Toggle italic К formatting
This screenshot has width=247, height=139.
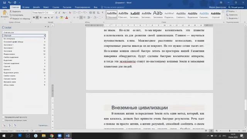[x=37, y=17]
